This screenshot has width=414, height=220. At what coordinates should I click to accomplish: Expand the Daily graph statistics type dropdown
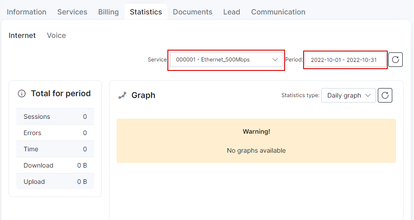click(x=348, y=95)
